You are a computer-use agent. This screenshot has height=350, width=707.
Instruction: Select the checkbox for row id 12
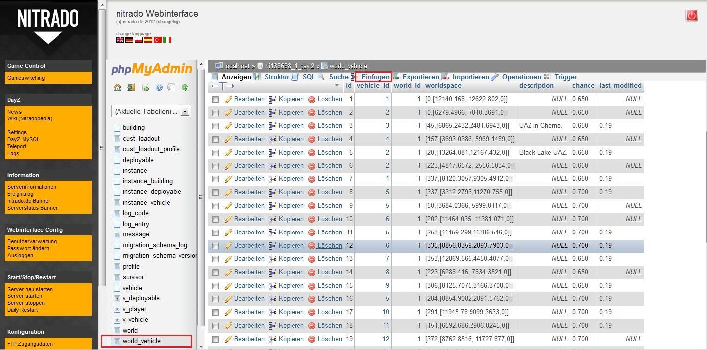[215, 246]
